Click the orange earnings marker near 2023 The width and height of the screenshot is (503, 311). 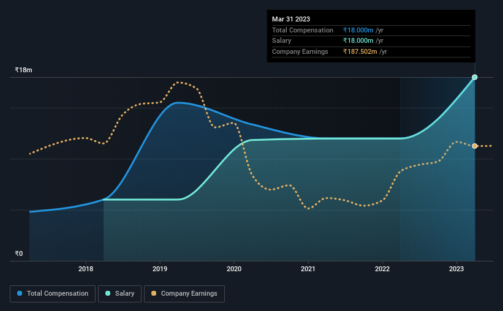tap(475, 146)
